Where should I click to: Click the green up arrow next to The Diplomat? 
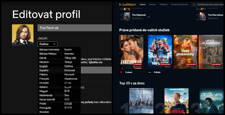(x=149, y=17)
